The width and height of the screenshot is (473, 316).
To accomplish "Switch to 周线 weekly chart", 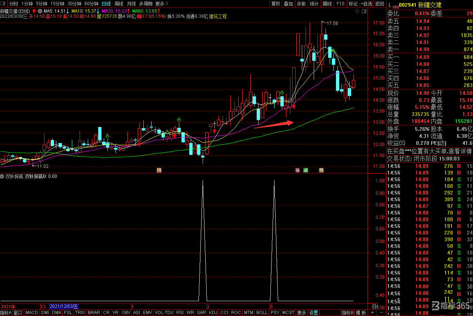I will (119, 4).
